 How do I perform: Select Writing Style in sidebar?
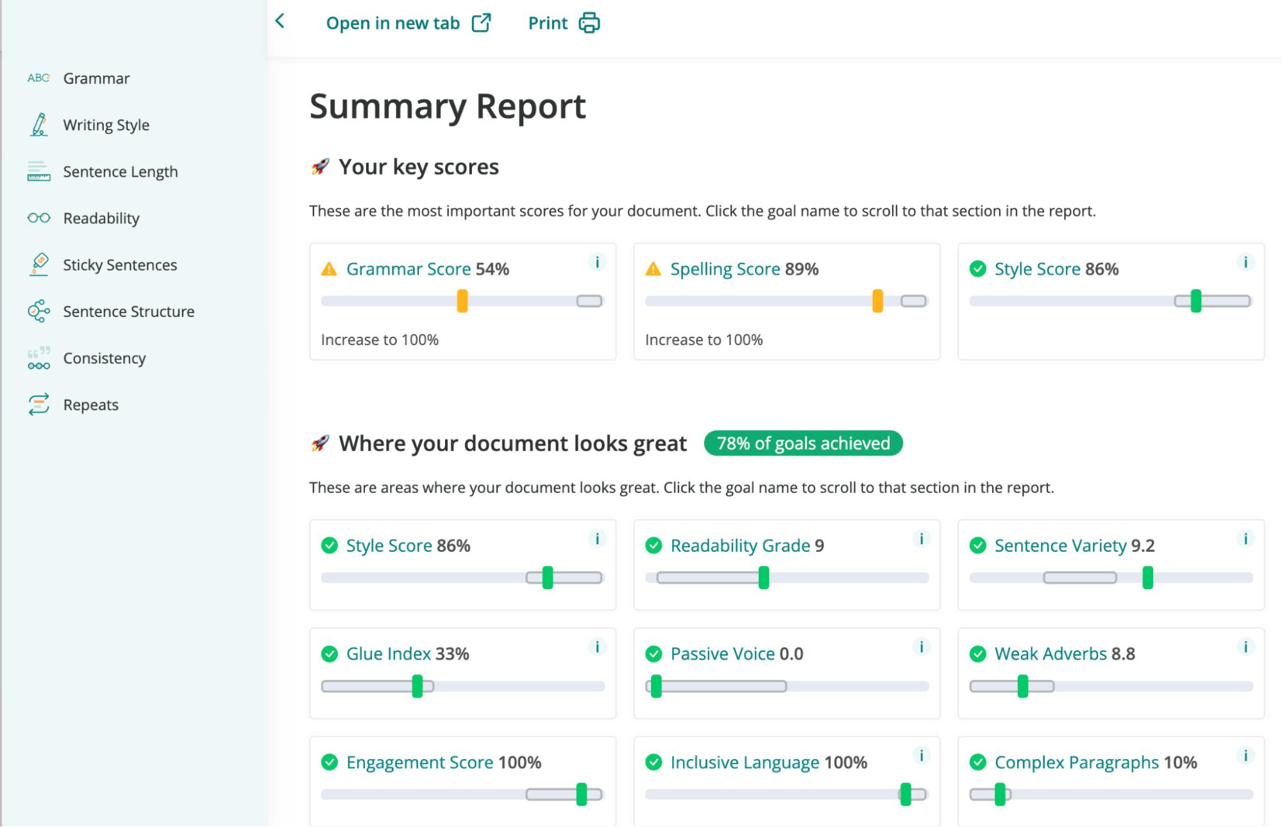point(106,125)
